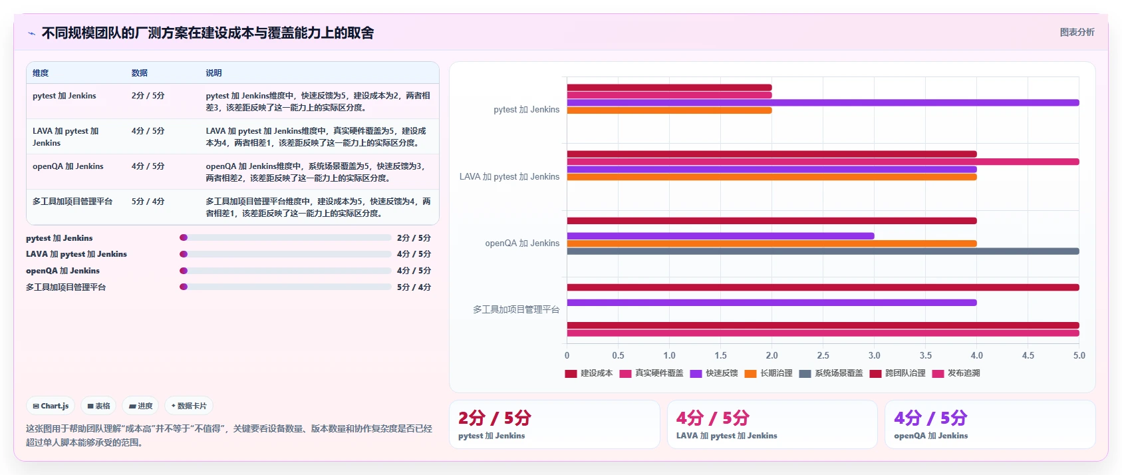The image size is (1122, 475).
Task: Click the orange 长期治理 bar in the chart's pytest 加 Jenkins group
Action: [x=669, y=110]
